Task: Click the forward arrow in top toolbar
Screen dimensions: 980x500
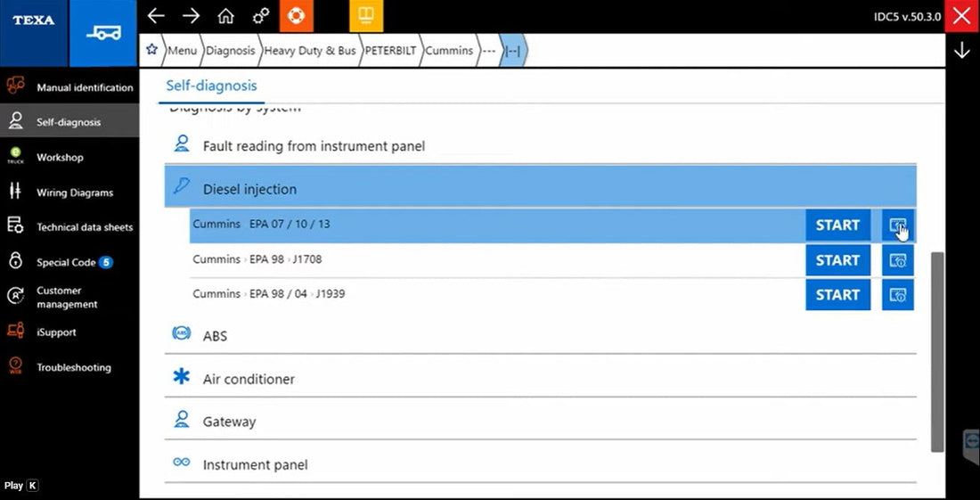Action: (191, 16)
